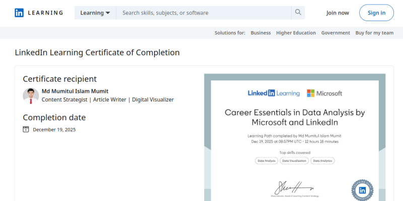
Task: Focus the search skills input field
Action: pos(204,13)
